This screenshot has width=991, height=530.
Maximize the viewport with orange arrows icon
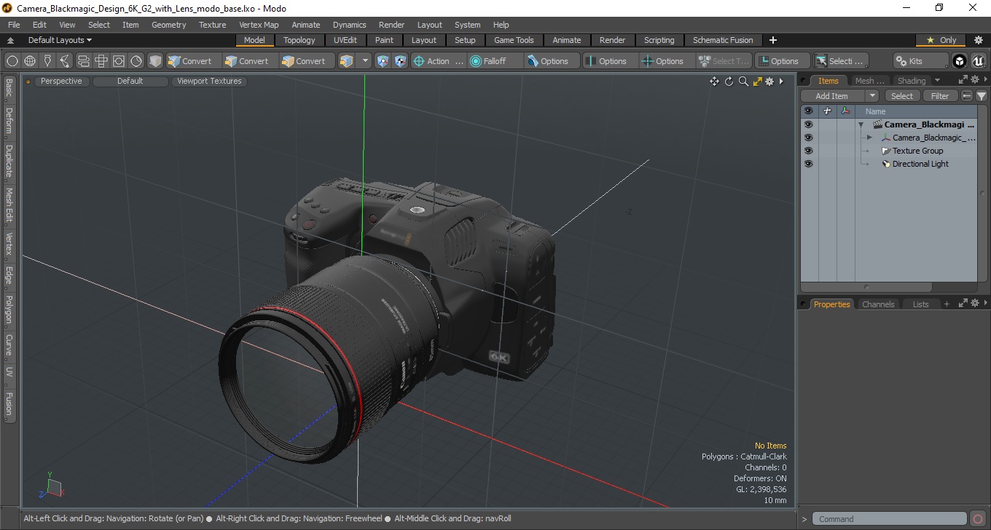(x=757, y=82)
